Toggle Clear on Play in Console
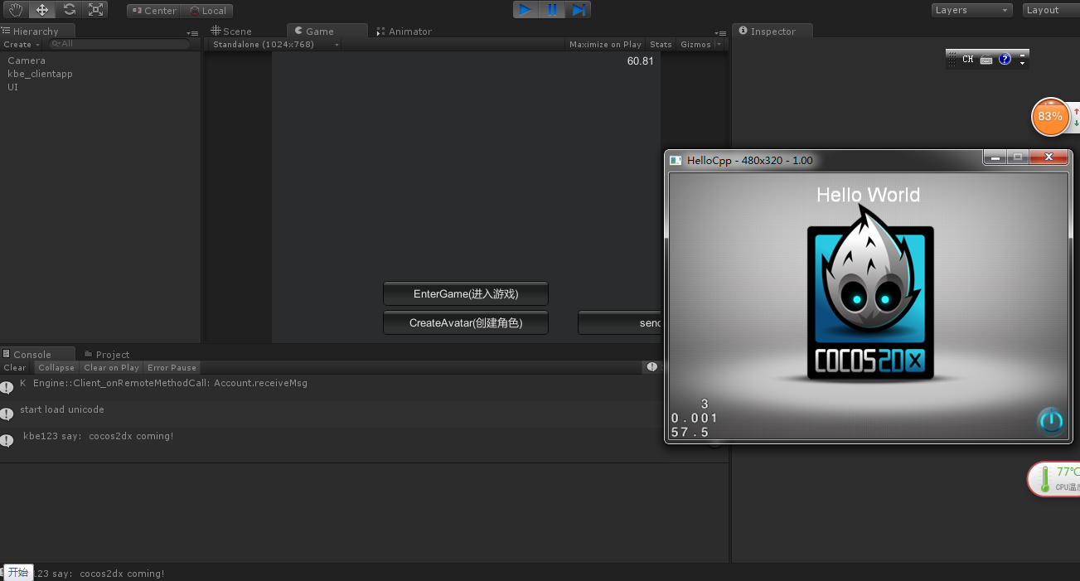 coord(112,367)
